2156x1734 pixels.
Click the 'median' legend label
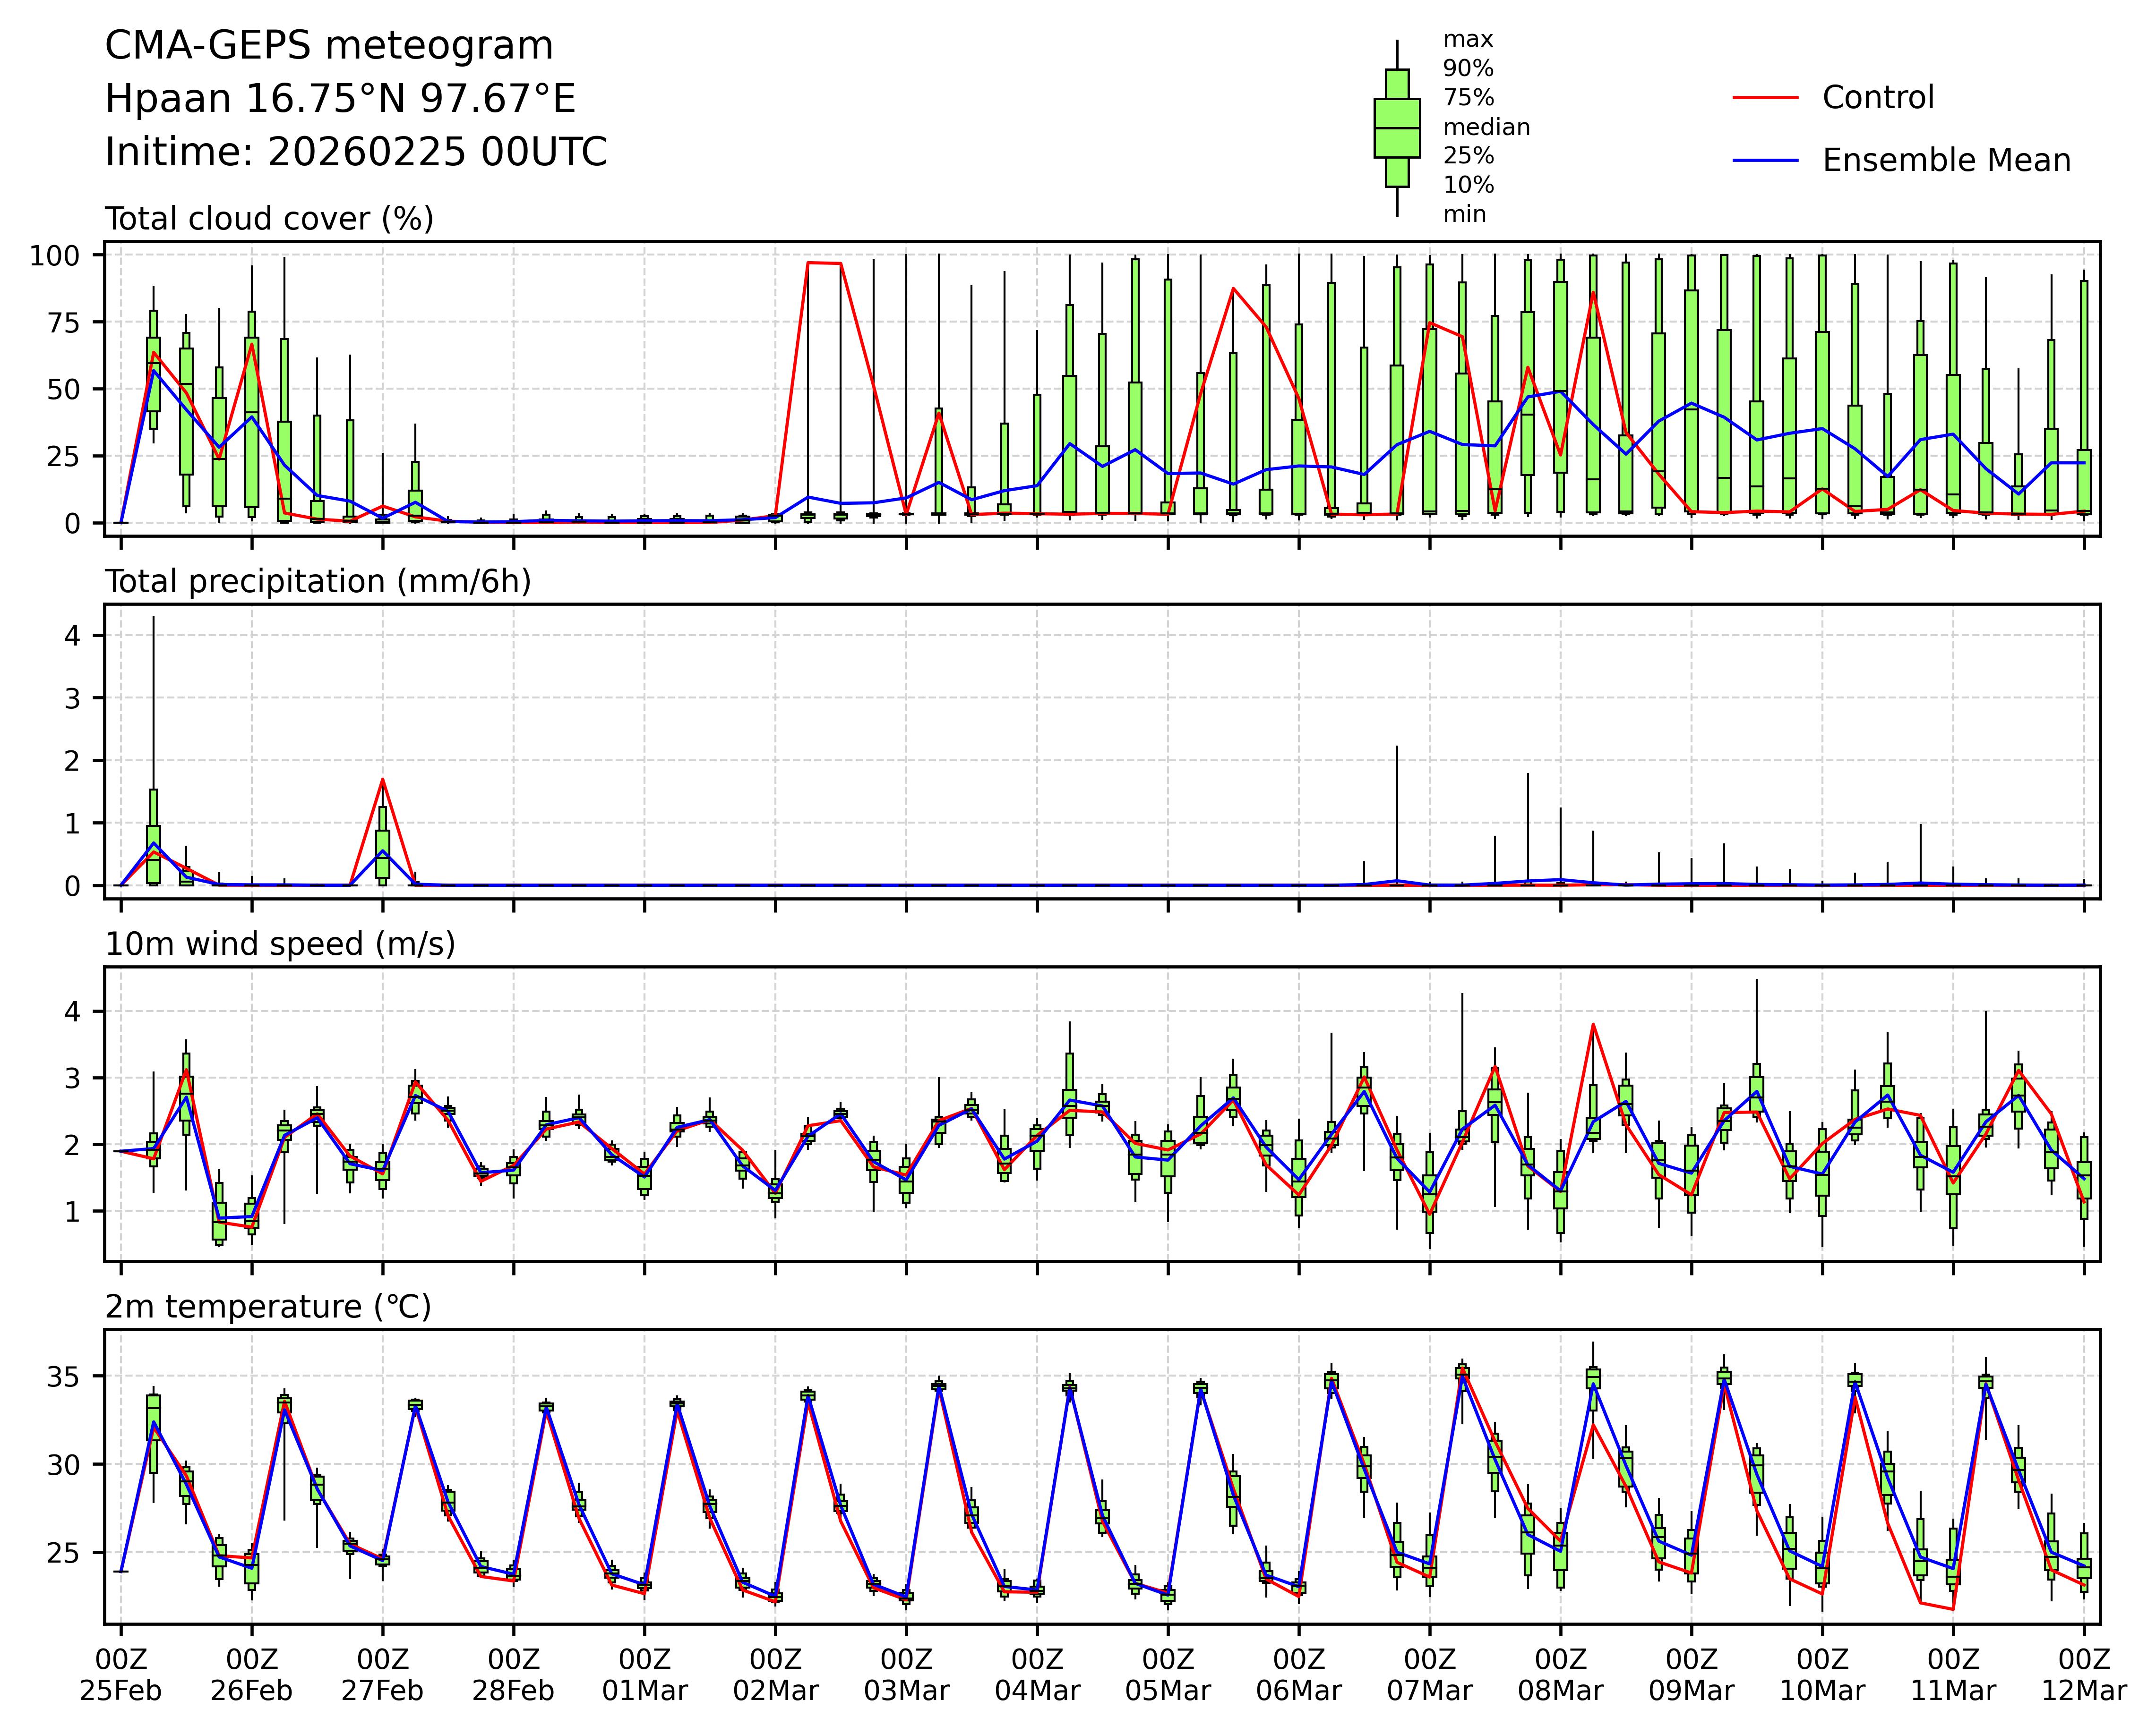pyautogui.click(x=1486, y=127)
